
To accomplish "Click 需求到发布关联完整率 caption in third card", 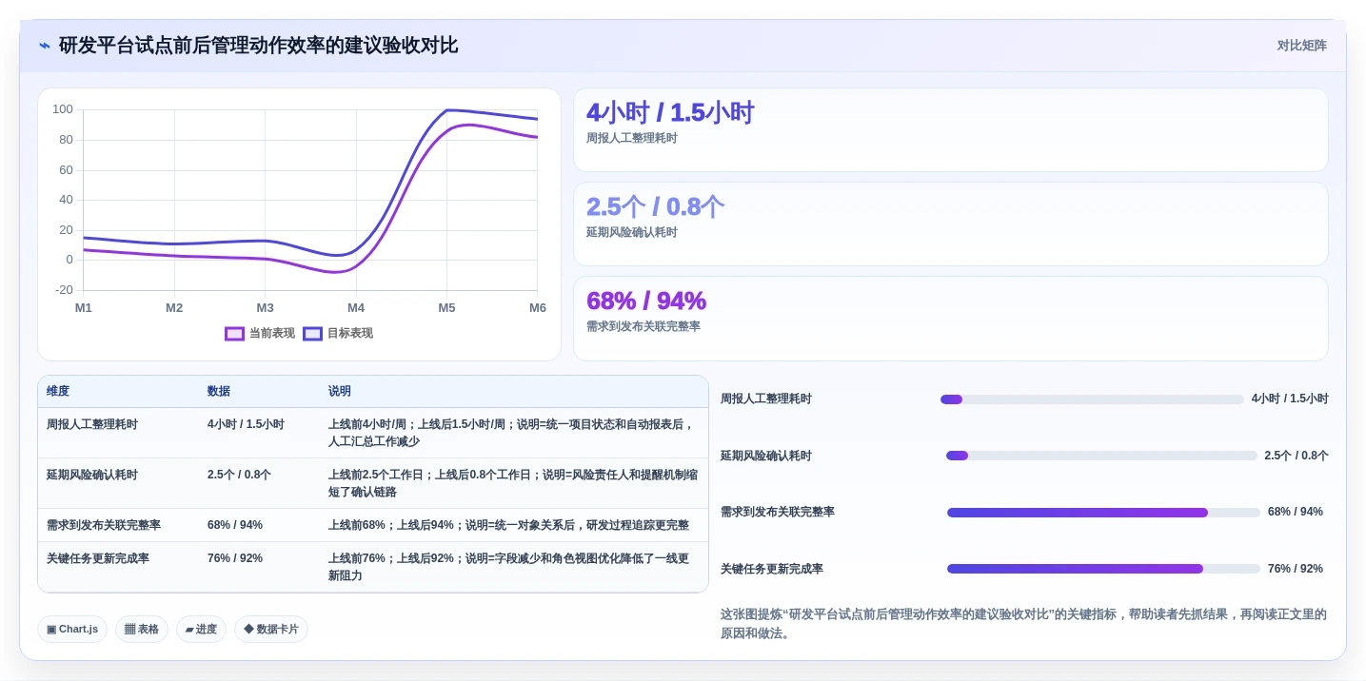I will point(643,326).
